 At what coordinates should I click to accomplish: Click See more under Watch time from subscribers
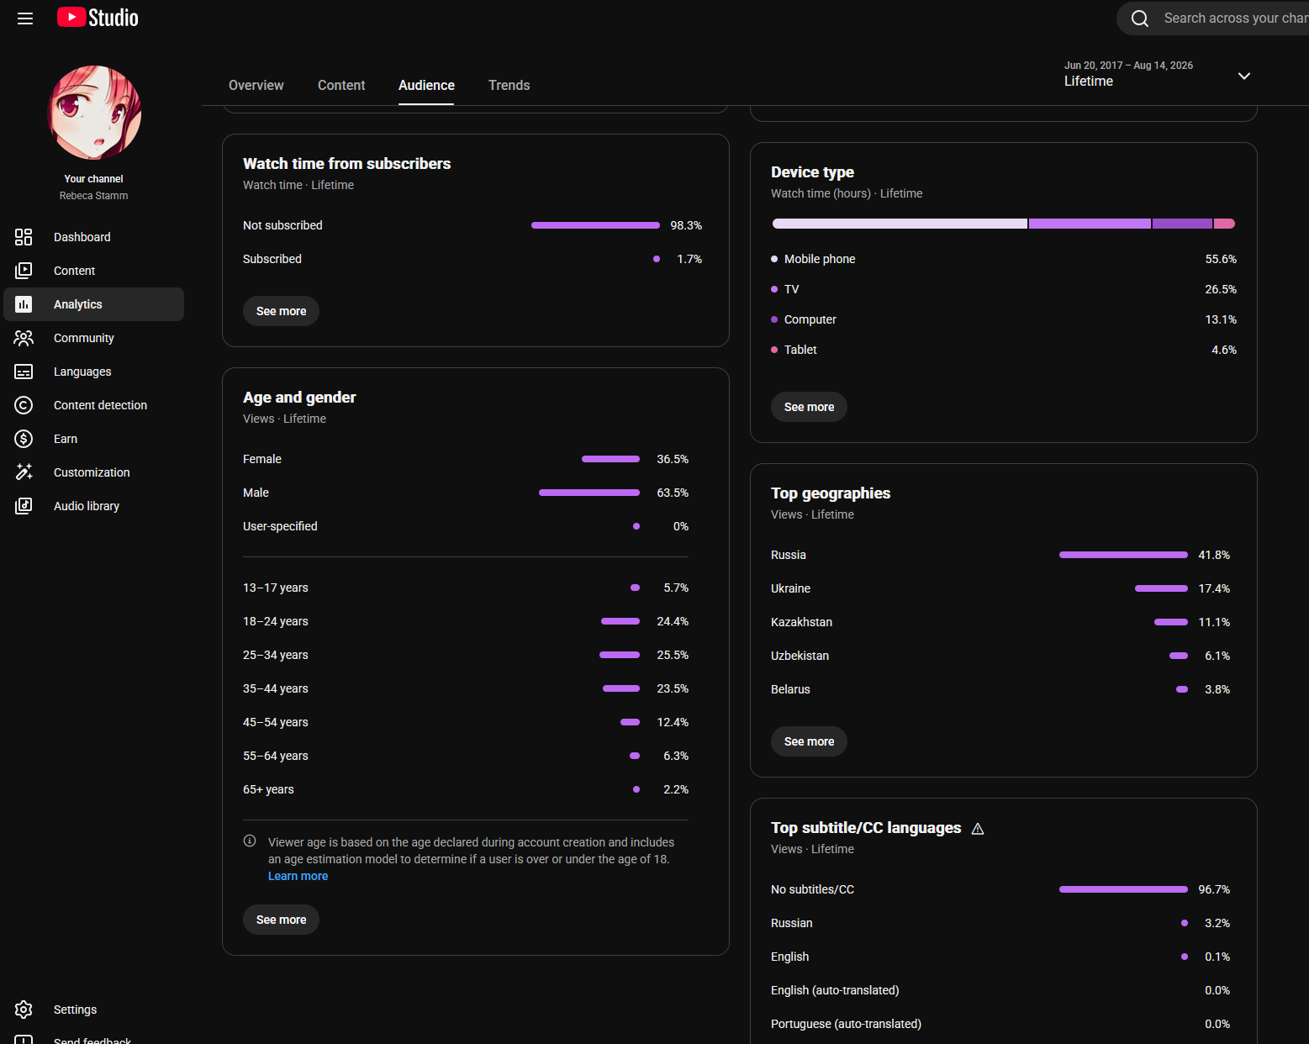(281, 311)
